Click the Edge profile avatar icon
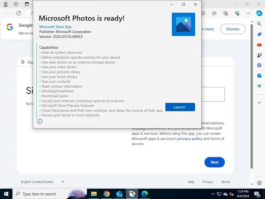265x199 pixels. pos(6,4)
